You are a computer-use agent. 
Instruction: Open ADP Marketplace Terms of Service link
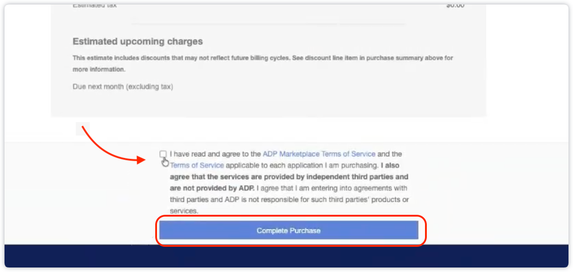point(319,154)
